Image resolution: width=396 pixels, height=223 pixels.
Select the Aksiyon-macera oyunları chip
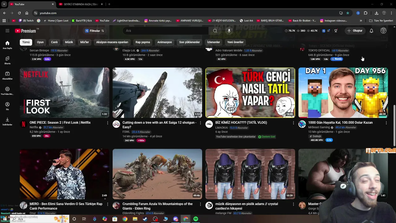(112, 42)
